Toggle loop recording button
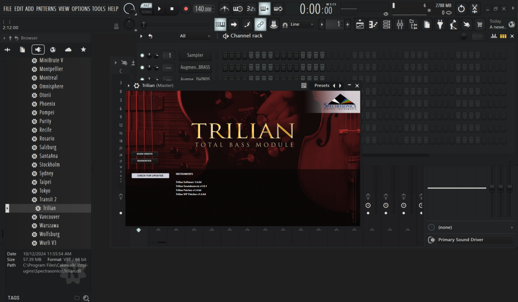 [278, 9]
